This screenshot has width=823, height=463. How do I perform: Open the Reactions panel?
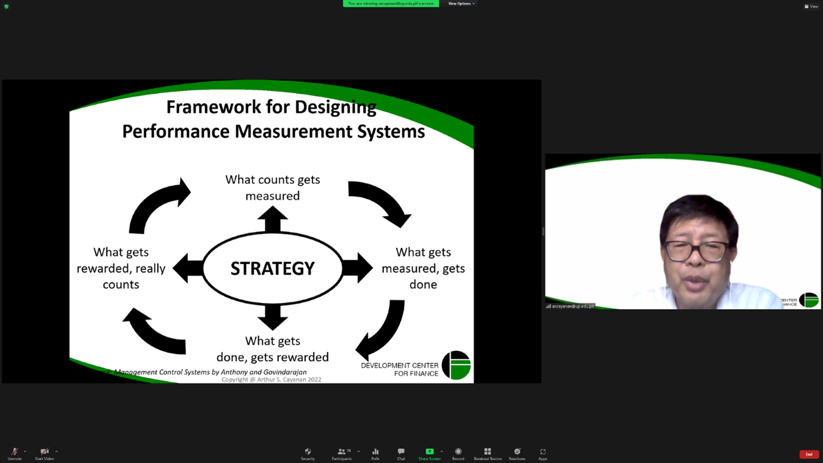(516, 454)
